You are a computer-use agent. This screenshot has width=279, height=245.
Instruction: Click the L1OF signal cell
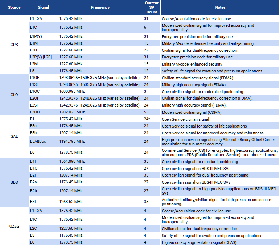43,78
